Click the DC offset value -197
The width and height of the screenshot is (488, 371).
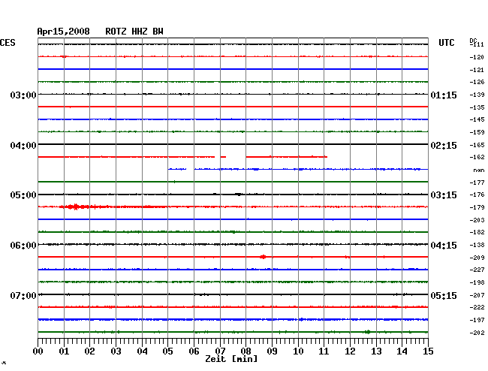477,320
